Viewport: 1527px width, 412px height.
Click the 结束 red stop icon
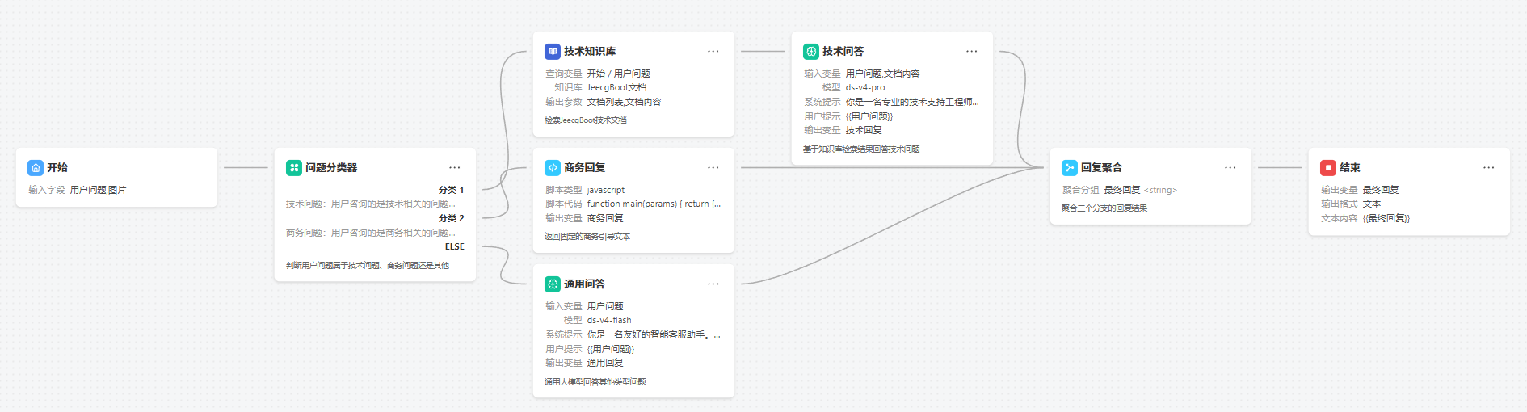[x=1328, y=167]
